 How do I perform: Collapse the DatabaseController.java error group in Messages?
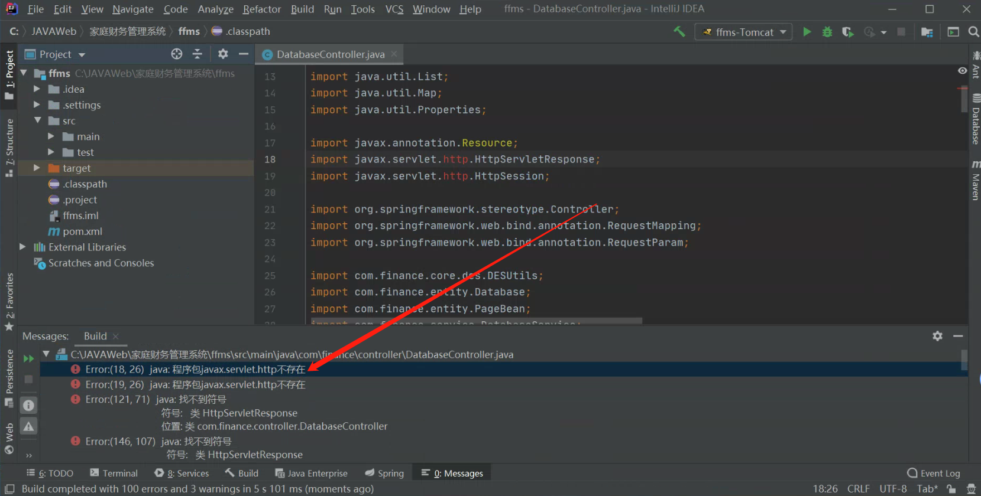tap(46, 354)
